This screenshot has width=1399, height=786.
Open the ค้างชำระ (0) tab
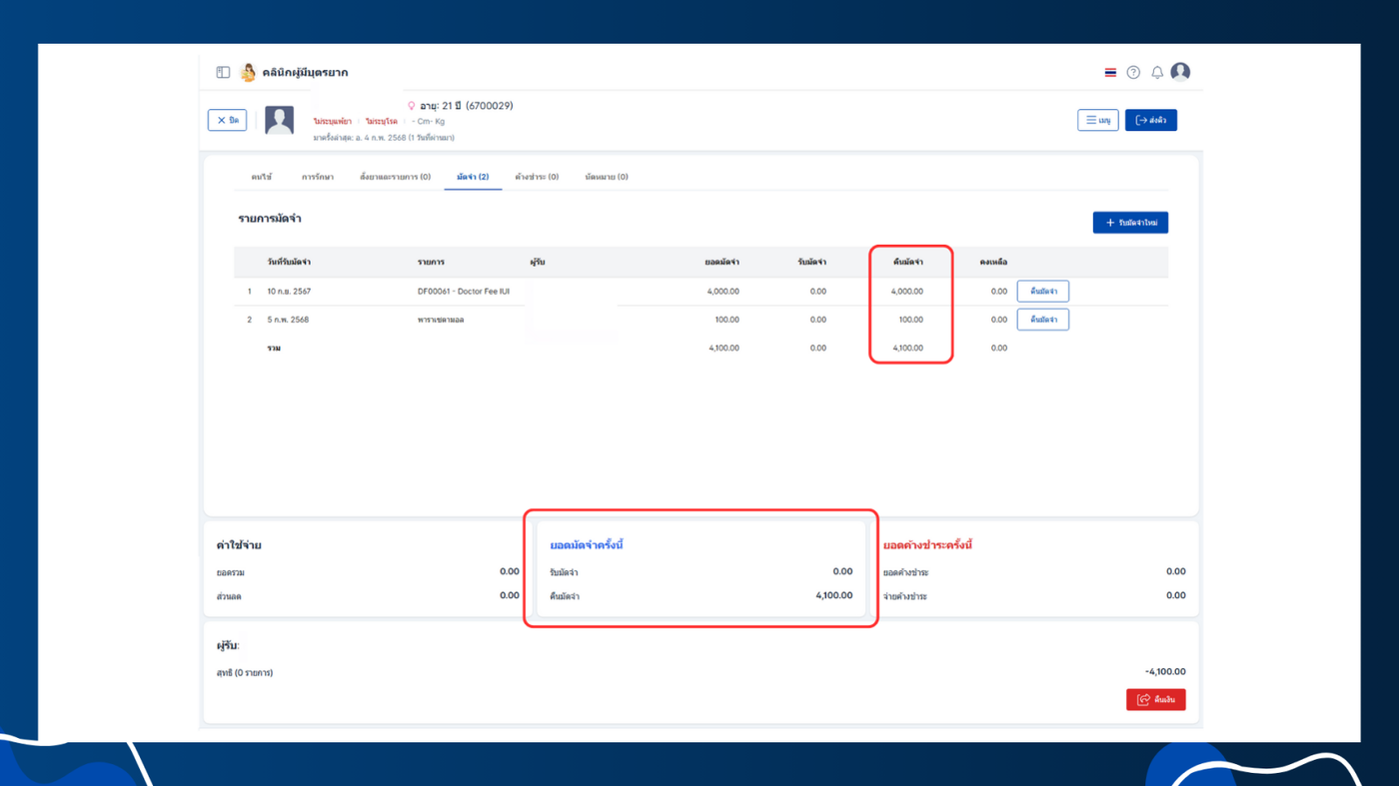[x=537, y=177]
